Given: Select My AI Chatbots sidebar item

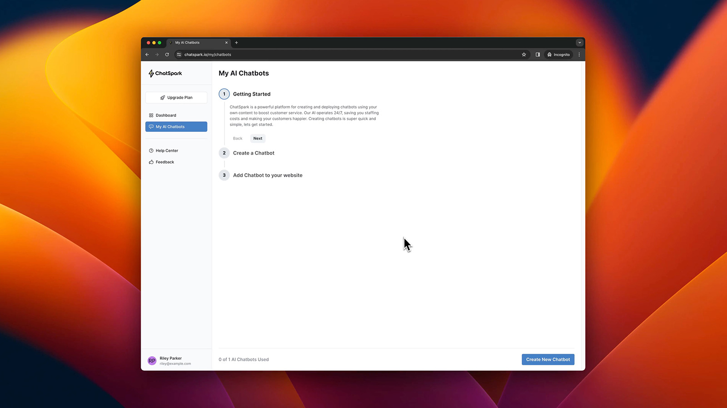Looking at the screenshot, I should 176,127.
